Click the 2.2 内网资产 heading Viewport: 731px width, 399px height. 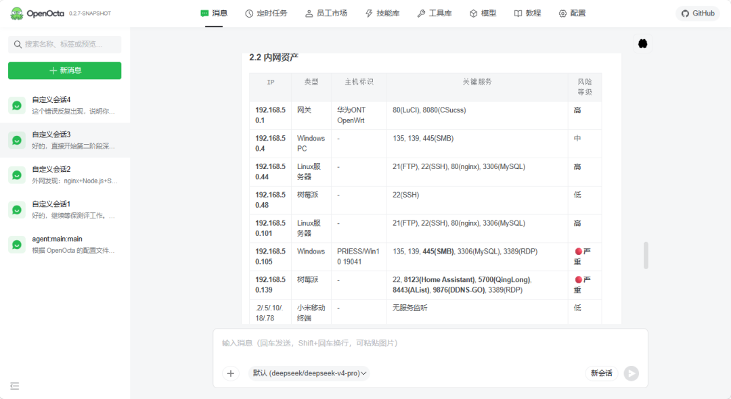[x=273, y=57]
